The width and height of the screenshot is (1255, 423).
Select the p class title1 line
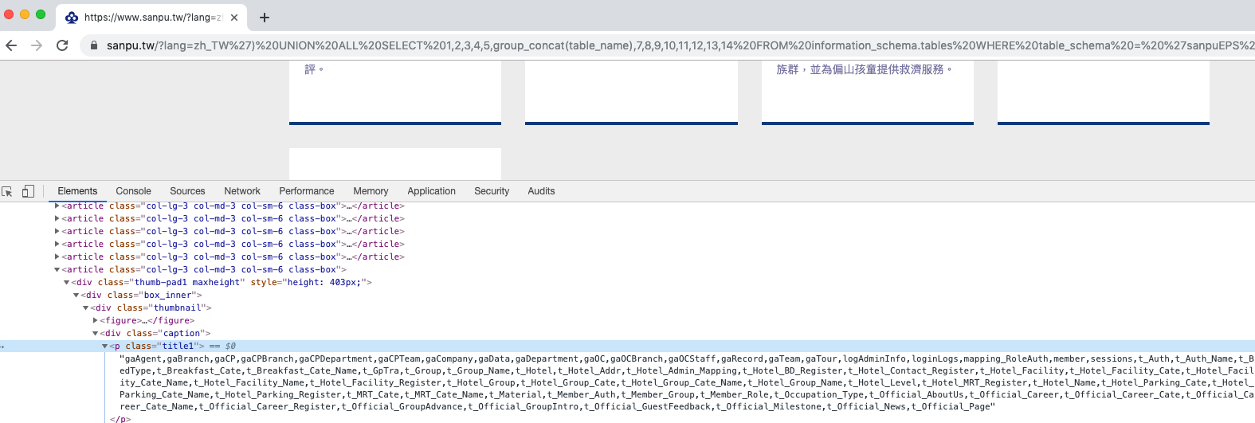click(x=157, y=346)
